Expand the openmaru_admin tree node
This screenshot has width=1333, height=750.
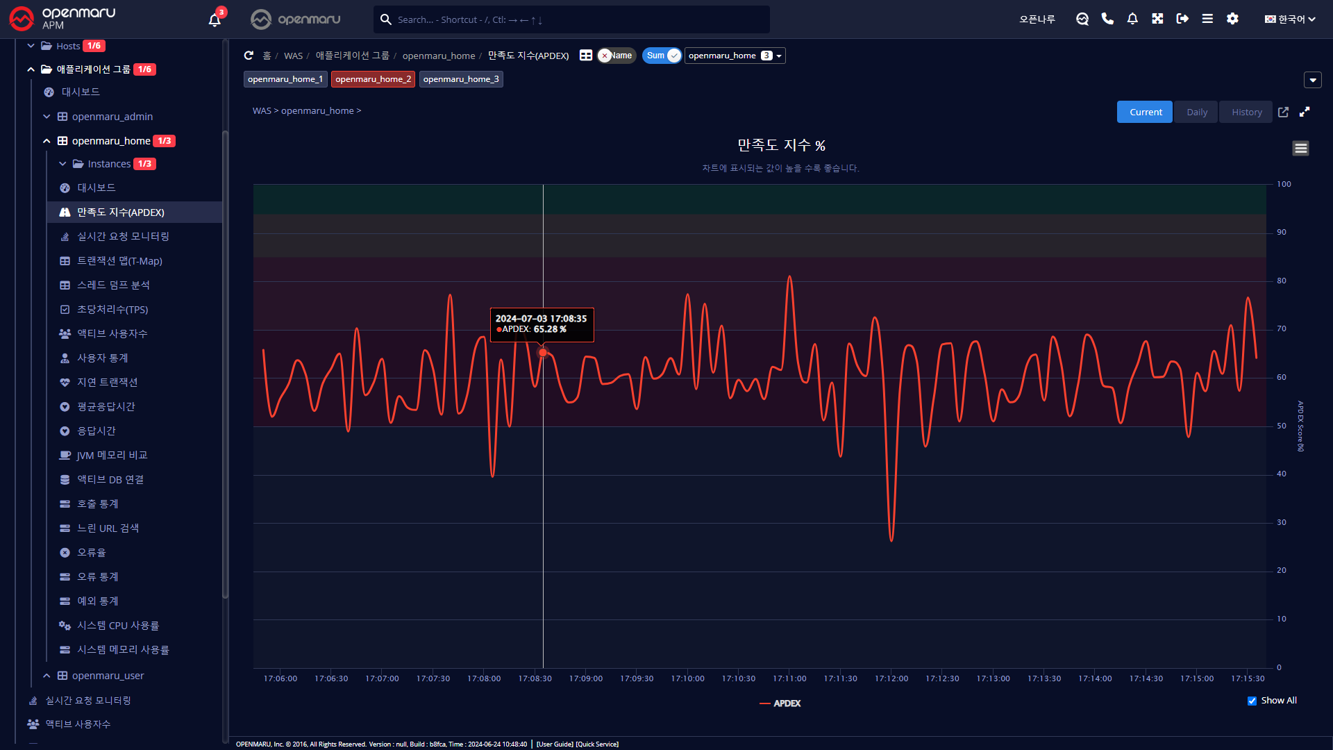47,117
